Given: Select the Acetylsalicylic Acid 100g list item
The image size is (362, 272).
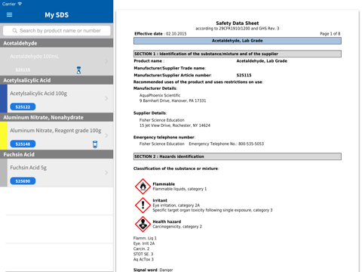Looking at the screenshot, I should [57, 98].
